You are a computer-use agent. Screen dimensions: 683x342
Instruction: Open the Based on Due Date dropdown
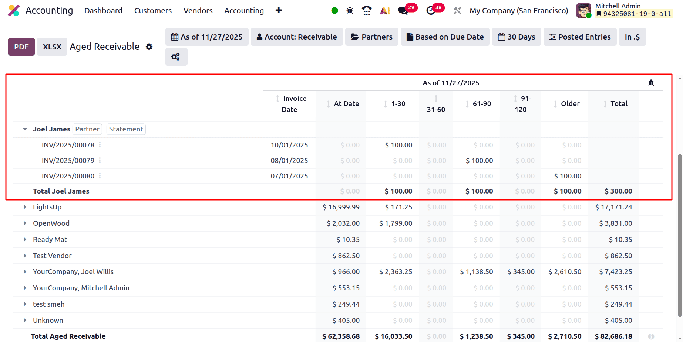tap(445, 37)
